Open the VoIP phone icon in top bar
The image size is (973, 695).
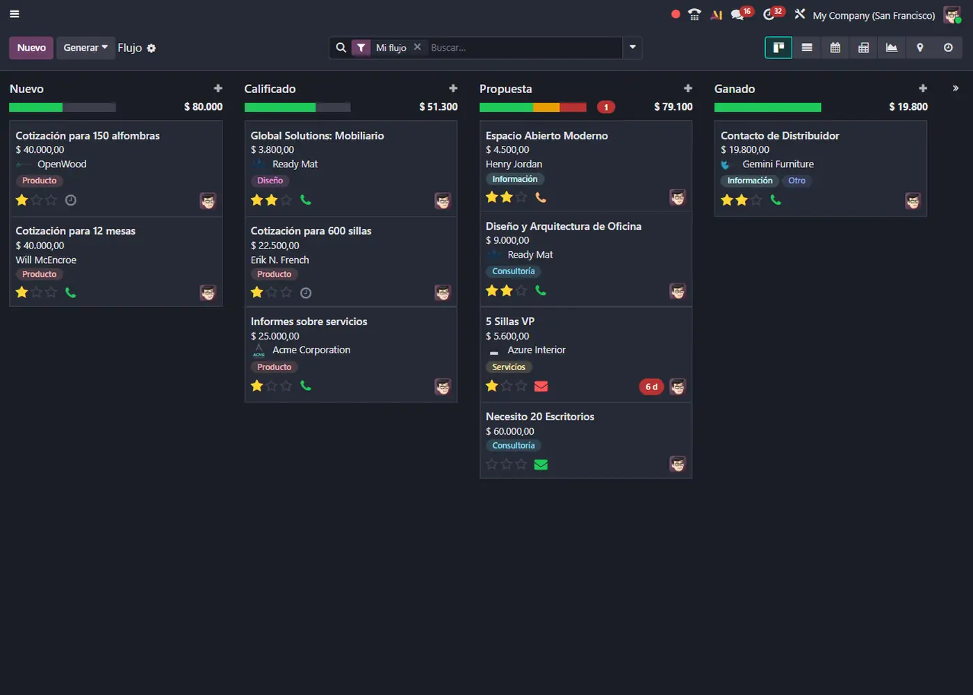(x=694, y=15)
